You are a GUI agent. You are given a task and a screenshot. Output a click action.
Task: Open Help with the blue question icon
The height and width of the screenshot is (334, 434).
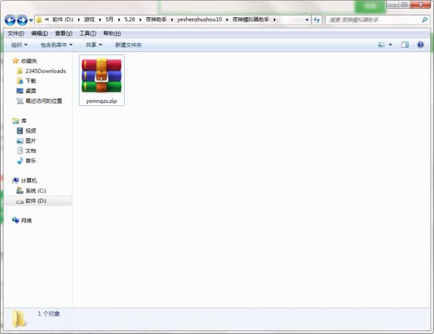420,45
